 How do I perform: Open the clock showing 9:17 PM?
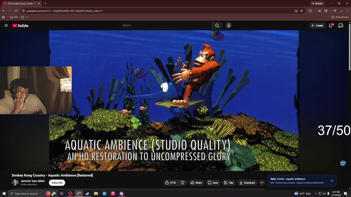click(x=336, y=194)
